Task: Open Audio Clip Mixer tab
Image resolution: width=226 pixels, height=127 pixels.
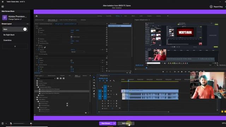Action: coord(68,20)
